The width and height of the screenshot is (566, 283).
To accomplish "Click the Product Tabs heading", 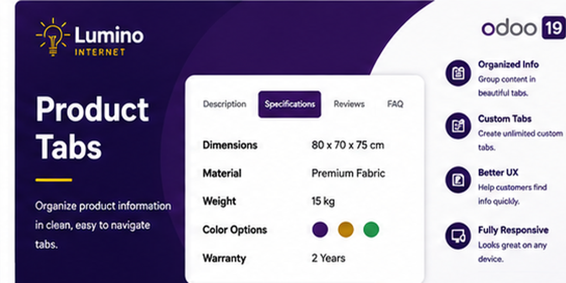I will point(92,128).
